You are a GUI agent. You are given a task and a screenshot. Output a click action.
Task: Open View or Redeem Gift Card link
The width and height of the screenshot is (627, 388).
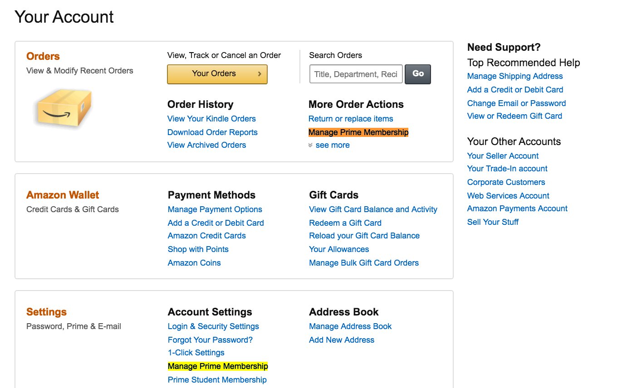click(x=514, y=116)
